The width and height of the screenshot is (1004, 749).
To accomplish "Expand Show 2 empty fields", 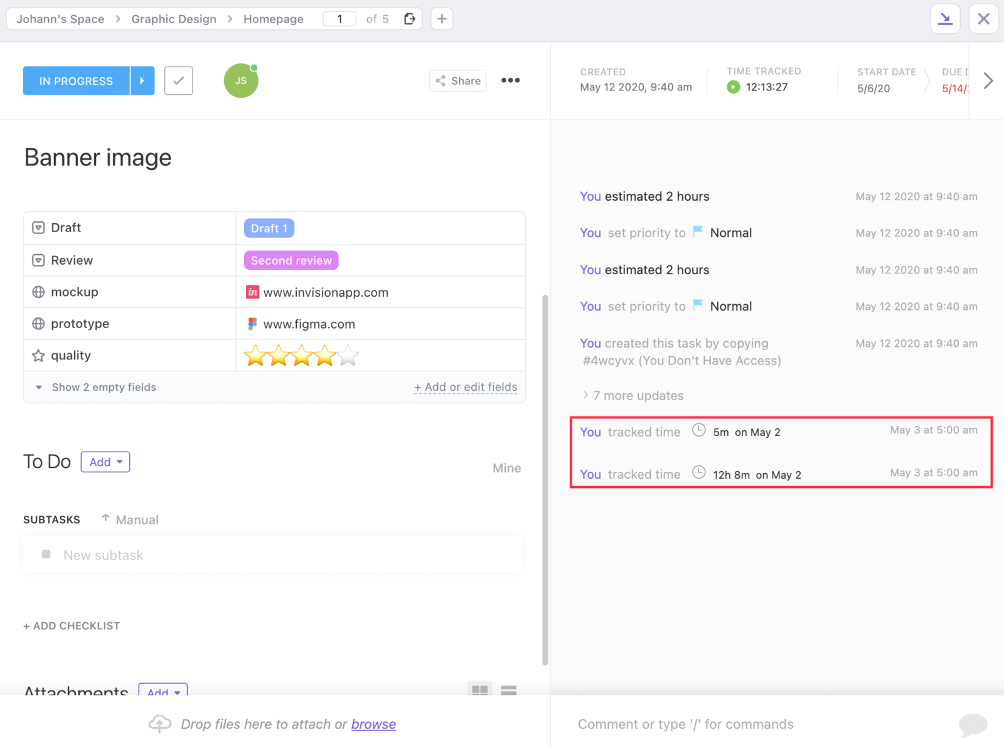I will (x=96, y=387).
